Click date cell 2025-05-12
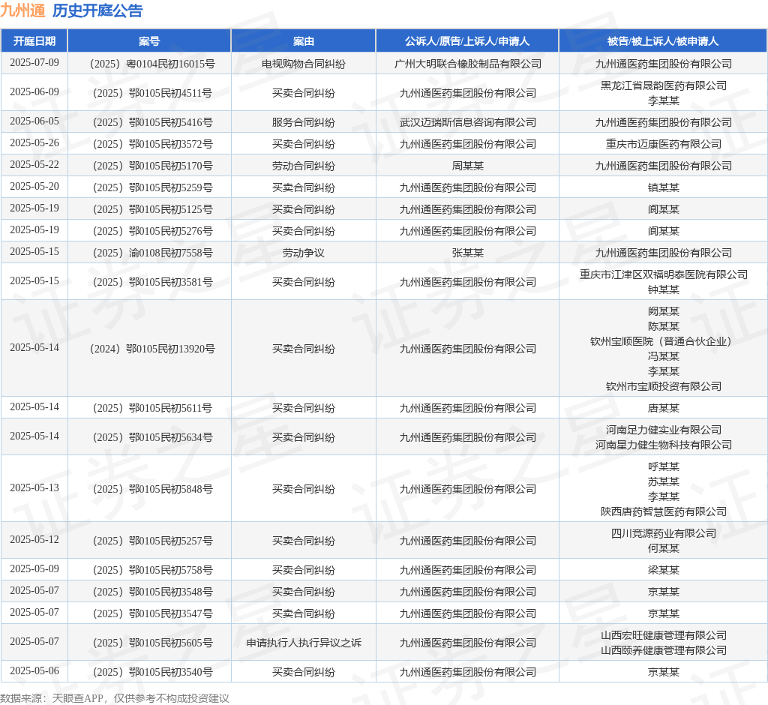The width and height of the screenshot is (768, 705). (x=34, y=539)
